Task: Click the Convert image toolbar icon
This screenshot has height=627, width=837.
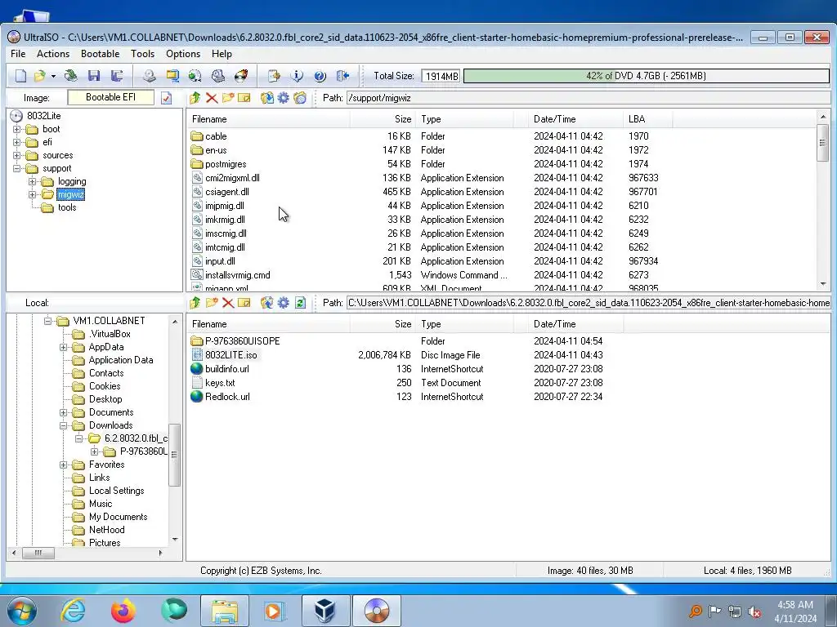Action: tap(195, 76)
